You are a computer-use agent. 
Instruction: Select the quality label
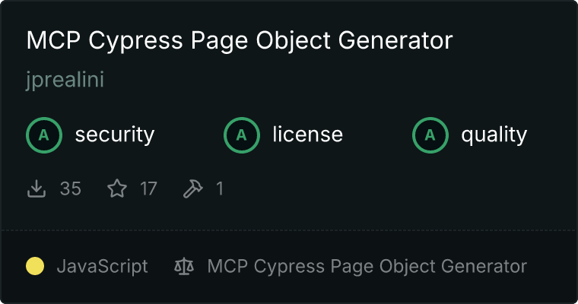tap(494, 135)
